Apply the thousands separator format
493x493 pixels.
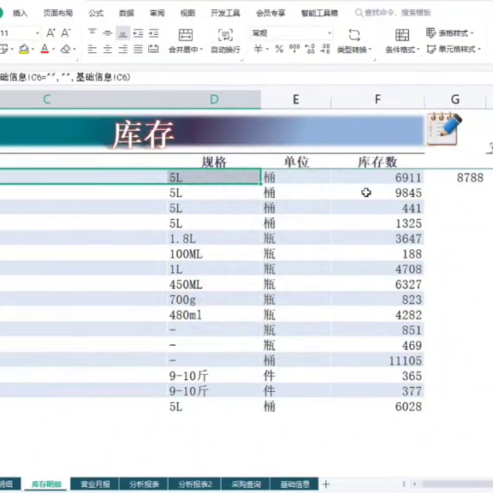pos(294,49)
